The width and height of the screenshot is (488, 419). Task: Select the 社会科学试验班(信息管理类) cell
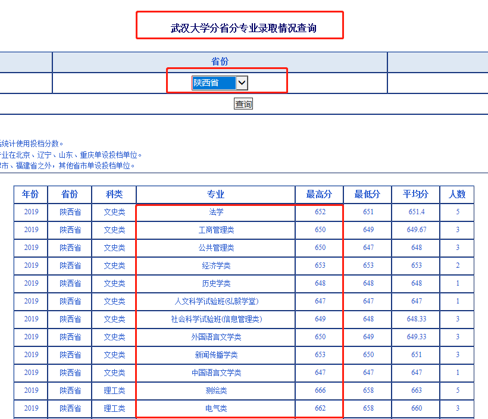[216, 319]
